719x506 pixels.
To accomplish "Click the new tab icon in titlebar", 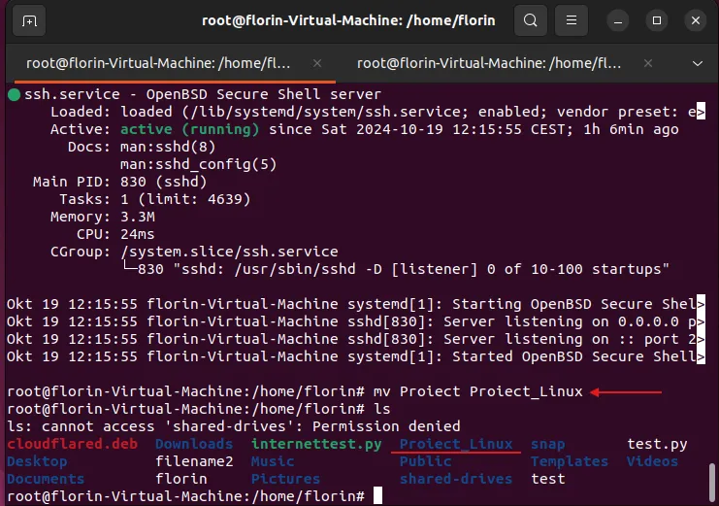I will pyautogui.click(x=29, y=20).
